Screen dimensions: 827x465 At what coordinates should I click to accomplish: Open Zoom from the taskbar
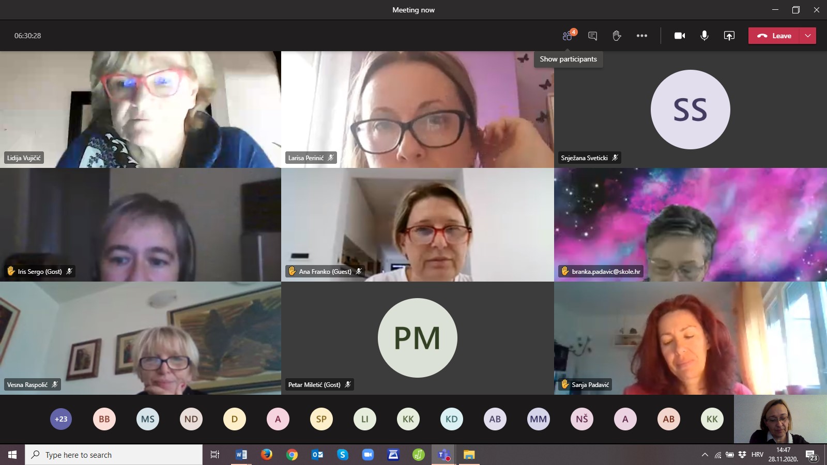point(368,455)
